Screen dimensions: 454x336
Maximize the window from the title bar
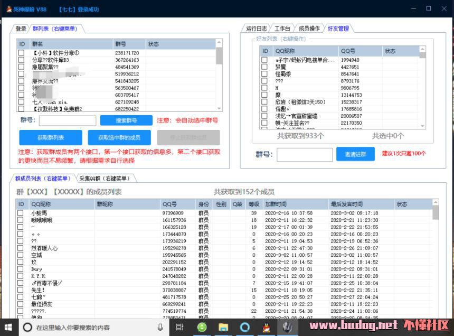429,8
